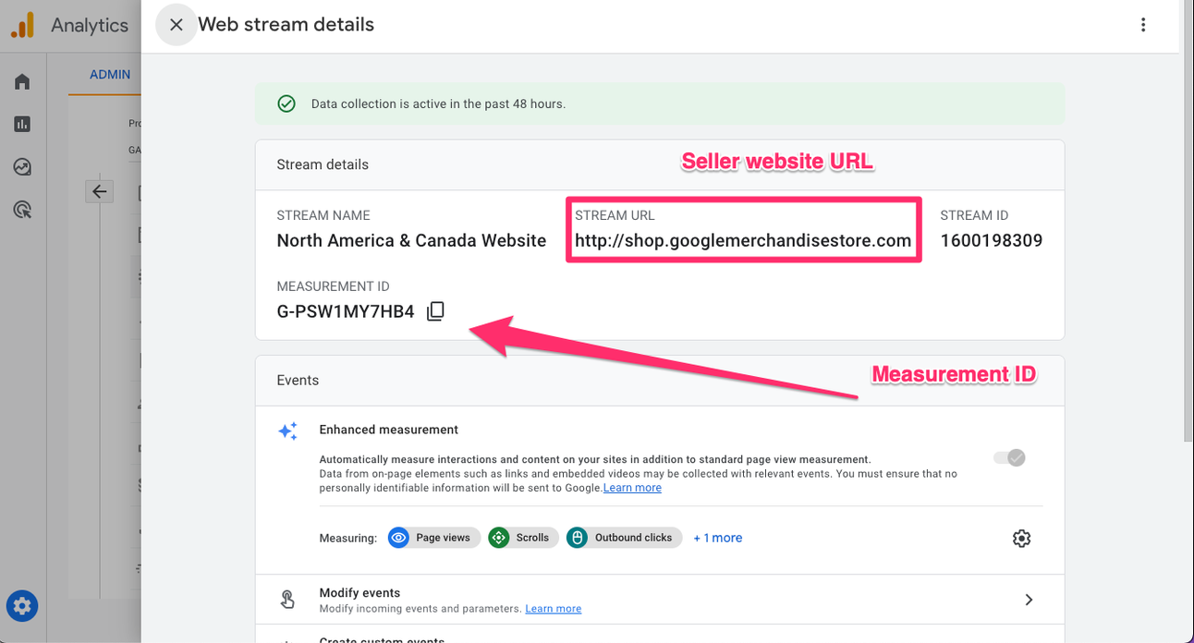
Task: Expand the Modify events chevron
Action: point(1029,600)
